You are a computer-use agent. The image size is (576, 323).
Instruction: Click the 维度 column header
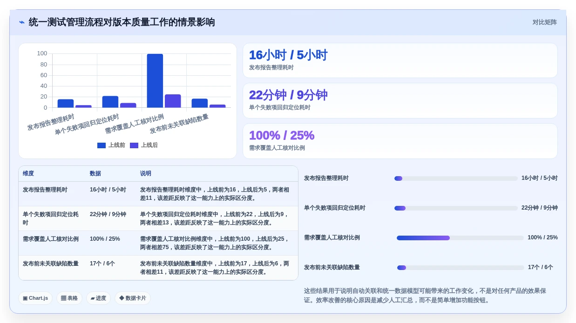(x=28, y=174)
